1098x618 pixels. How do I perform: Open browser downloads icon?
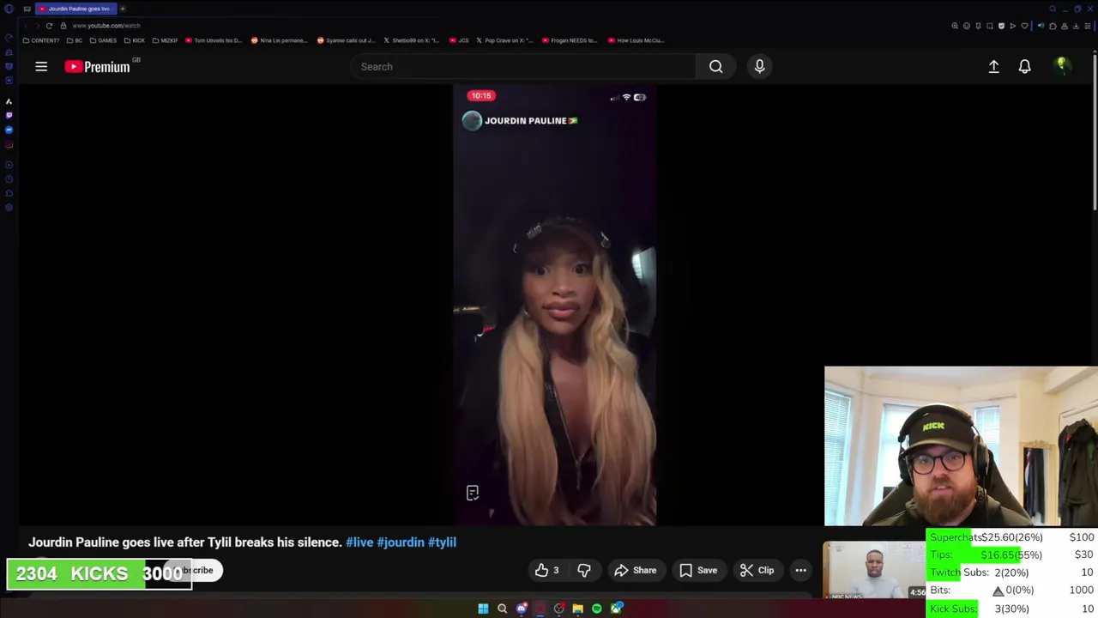[x=1076, y=26]
